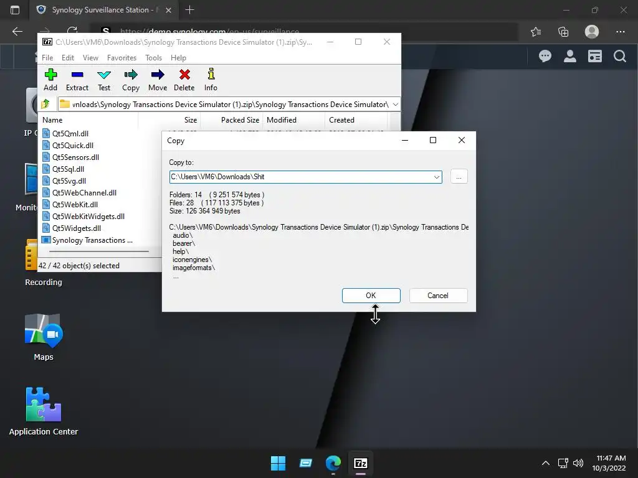Select the Qt5Sql.dll file
The height and width of the screenshot is (478, 638).
(x=69, y=169)
